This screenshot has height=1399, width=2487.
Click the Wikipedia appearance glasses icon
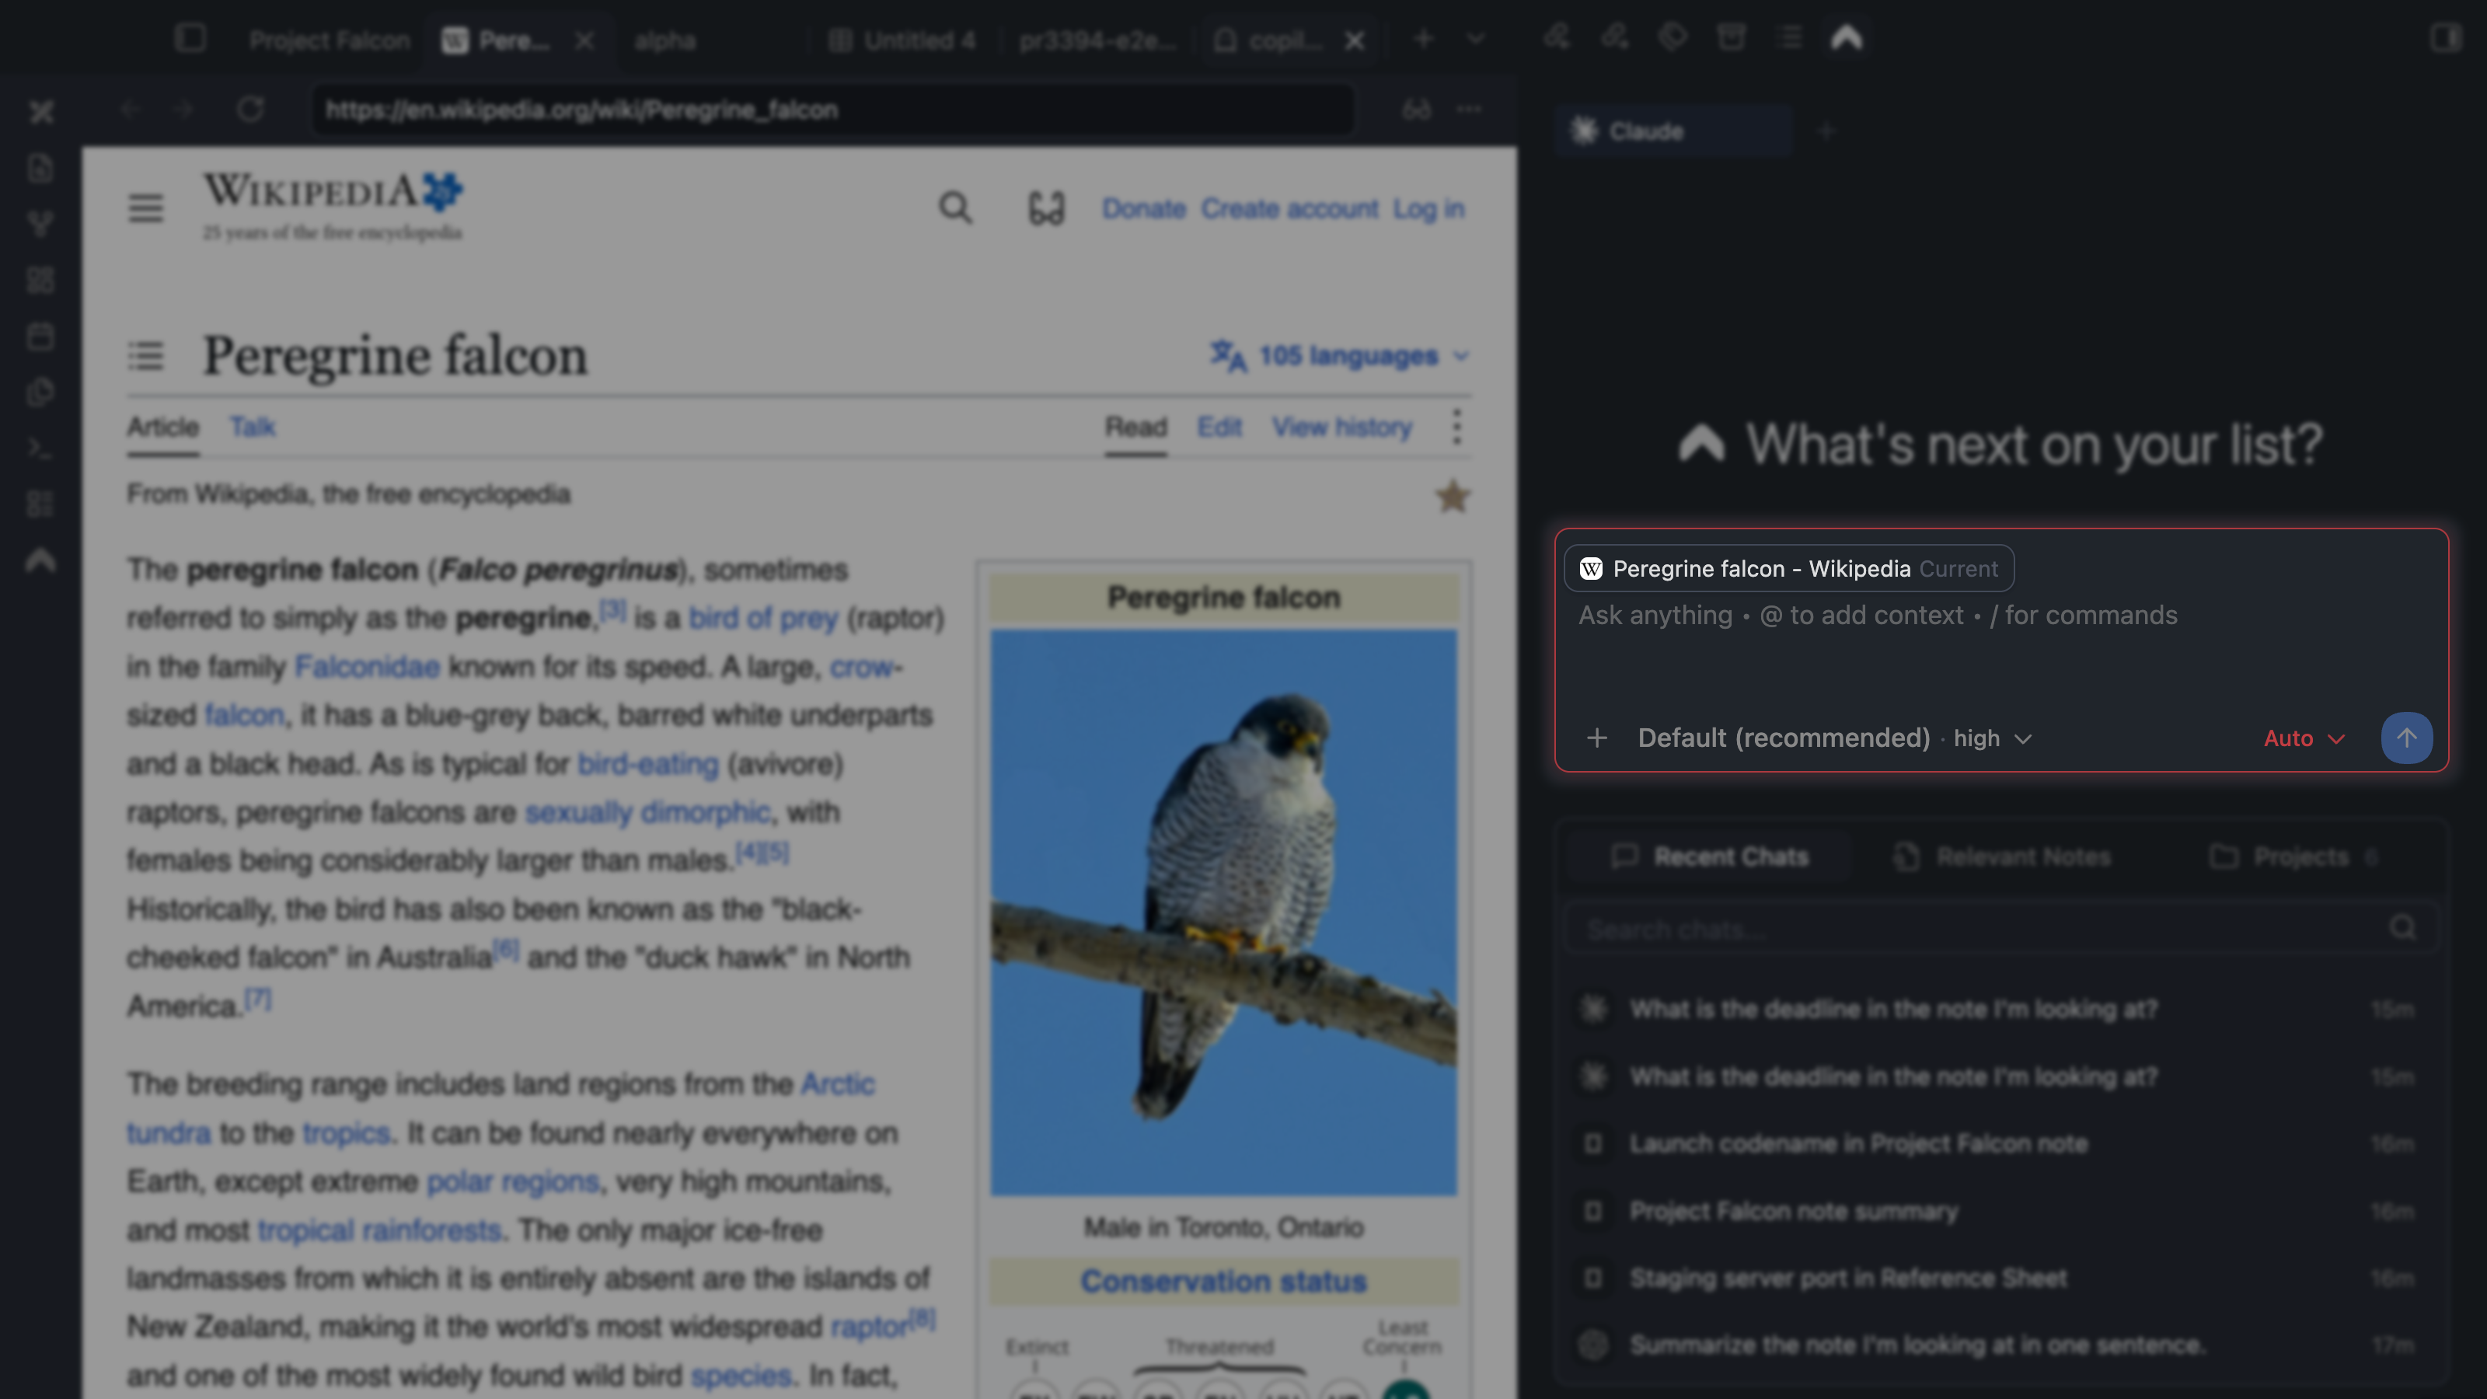[x=1045, y=208]
